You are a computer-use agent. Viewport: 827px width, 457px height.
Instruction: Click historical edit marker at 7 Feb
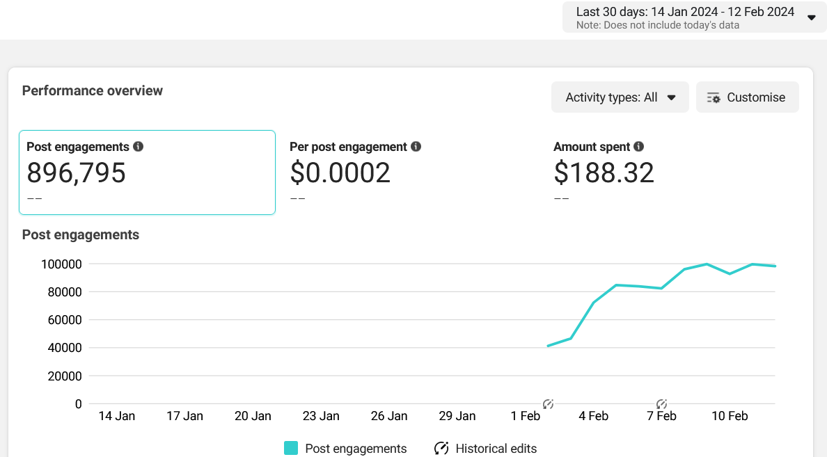[661, 404]
